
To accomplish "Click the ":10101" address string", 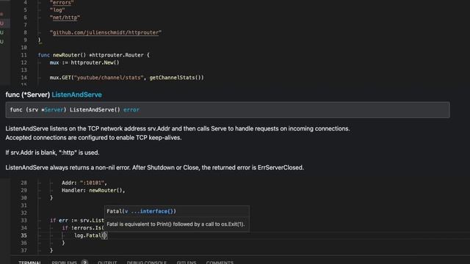I will point(92,183).
